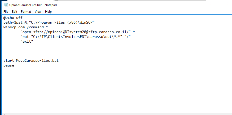Open the File menu

pyautogui.click(x=6, y=12)
